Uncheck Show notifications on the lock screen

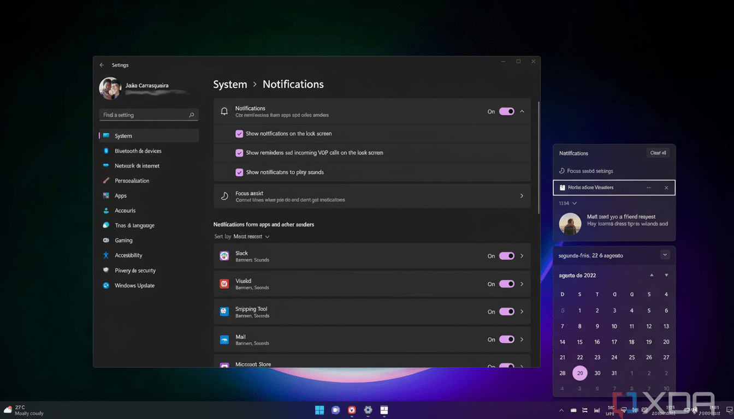[239, 133]
